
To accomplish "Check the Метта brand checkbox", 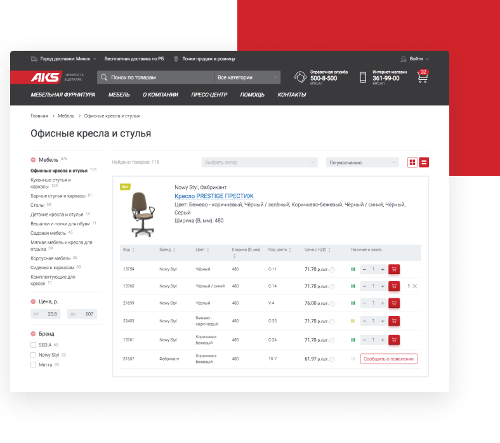I will 33,364.
